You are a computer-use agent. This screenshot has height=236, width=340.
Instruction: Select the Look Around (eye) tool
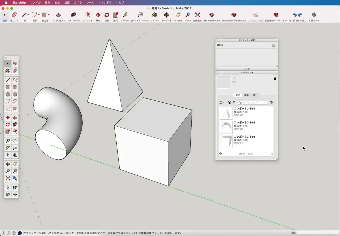pyautogui.click(x=8, y=195)
